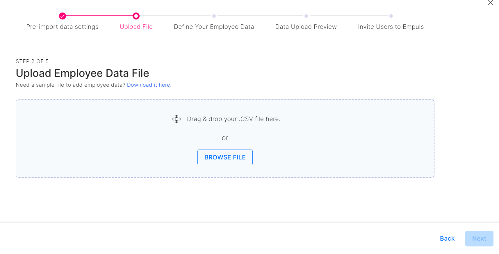The height and width of the screenshot is (254, 499).
Task: Select the Upload File step label
Action: pyautogui.click(x=136, y=27)
